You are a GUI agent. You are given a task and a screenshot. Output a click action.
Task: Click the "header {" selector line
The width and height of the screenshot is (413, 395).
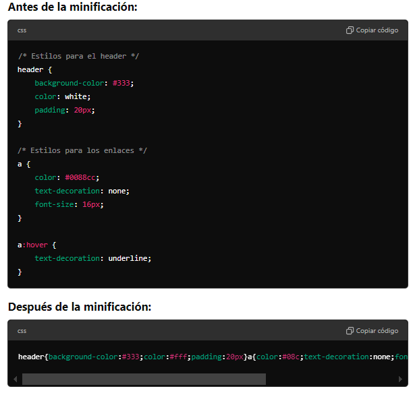pos(35,69)
